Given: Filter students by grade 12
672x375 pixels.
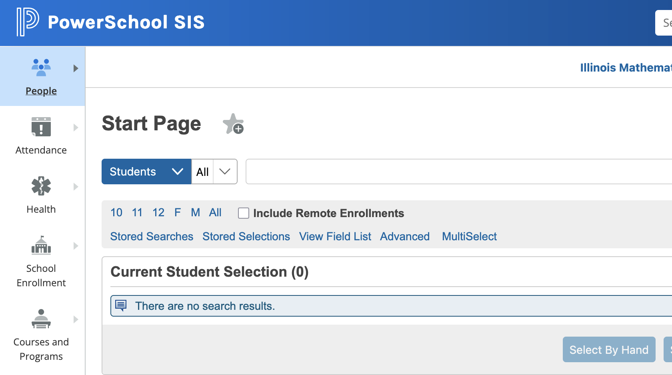Looking at the screenshot, I should 158,212.
